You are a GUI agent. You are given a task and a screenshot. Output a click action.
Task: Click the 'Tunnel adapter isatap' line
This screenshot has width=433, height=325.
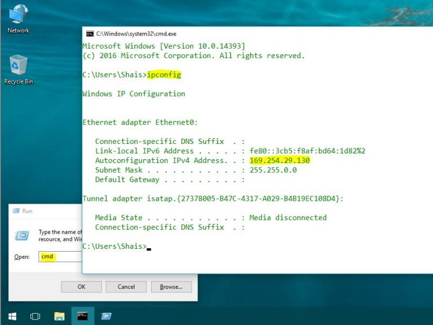[213, 199]
